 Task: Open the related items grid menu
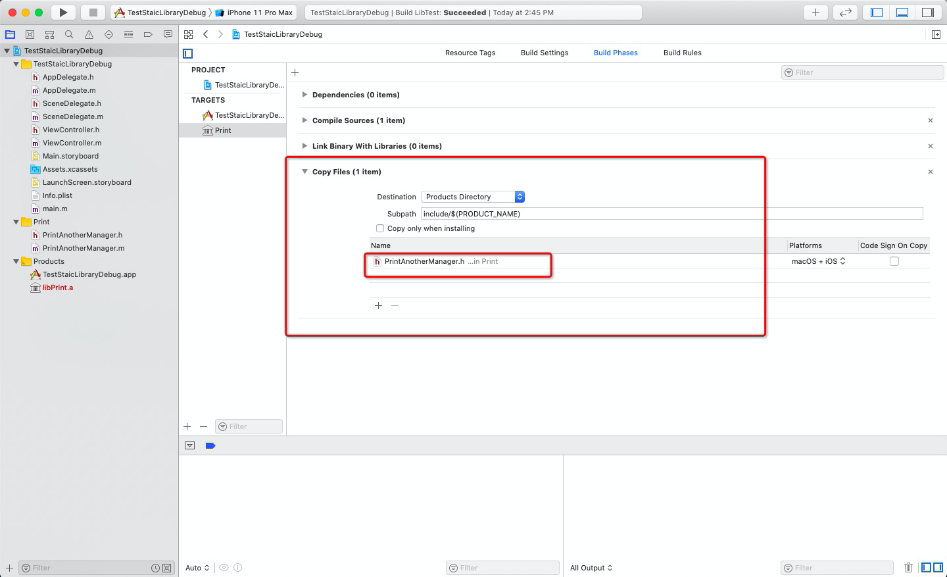[189, 34]
